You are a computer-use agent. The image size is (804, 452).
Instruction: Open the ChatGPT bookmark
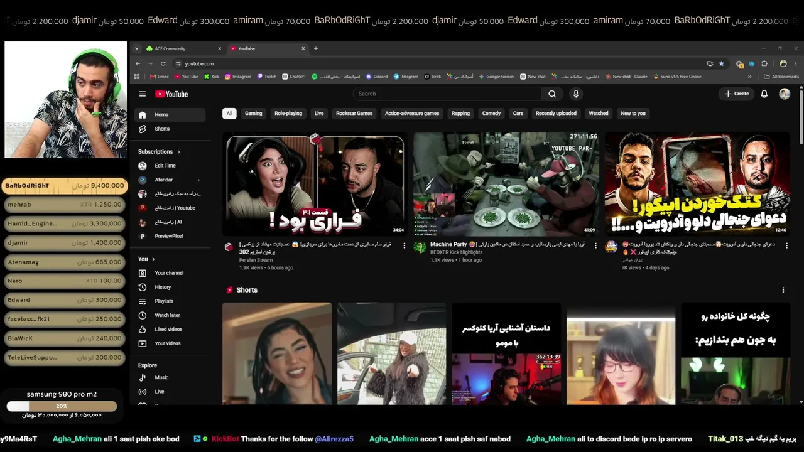coord(294,77)
